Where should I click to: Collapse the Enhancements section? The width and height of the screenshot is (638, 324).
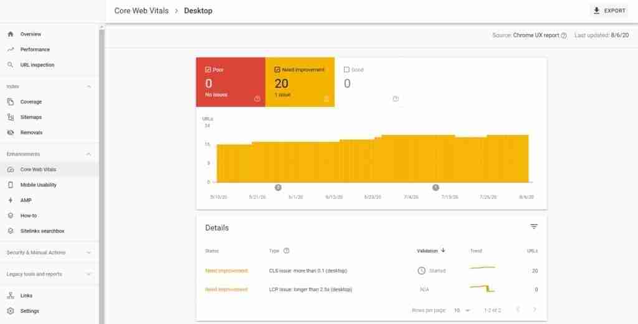click(x=88, y=154)
